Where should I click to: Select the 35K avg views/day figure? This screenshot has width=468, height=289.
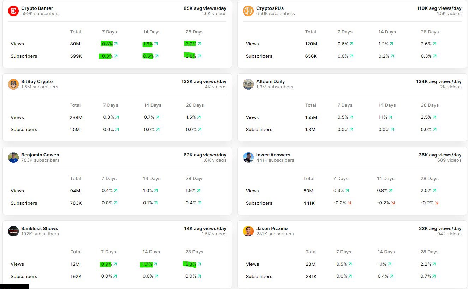440,155
